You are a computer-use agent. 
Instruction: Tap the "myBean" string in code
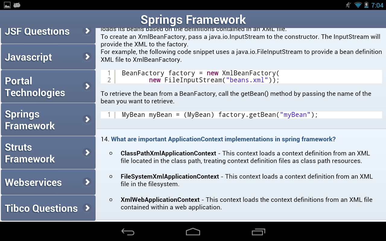(296, 115)
